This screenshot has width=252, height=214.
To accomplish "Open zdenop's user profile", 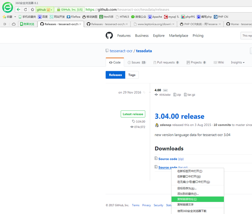I will tap(166, 125).
